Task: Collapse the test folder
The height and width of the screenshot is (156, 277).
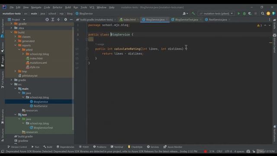Action: pyautogui.click(x=16, y=114)
